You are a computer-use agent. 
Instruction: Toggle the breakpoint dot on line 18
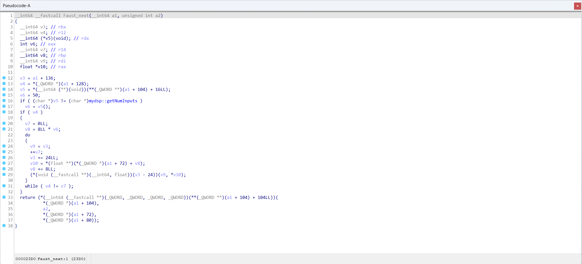coord(4,112)
